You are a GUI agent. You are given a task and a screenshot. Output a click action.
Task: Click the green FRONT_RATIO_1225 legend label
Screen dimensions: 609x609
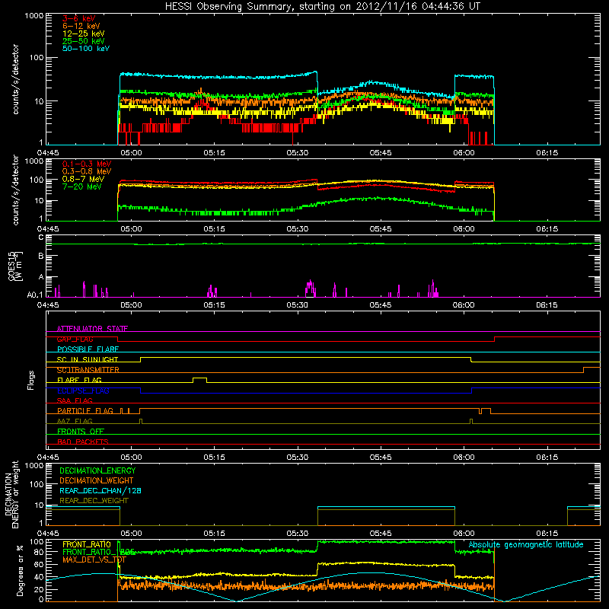(x=98, y=552)
